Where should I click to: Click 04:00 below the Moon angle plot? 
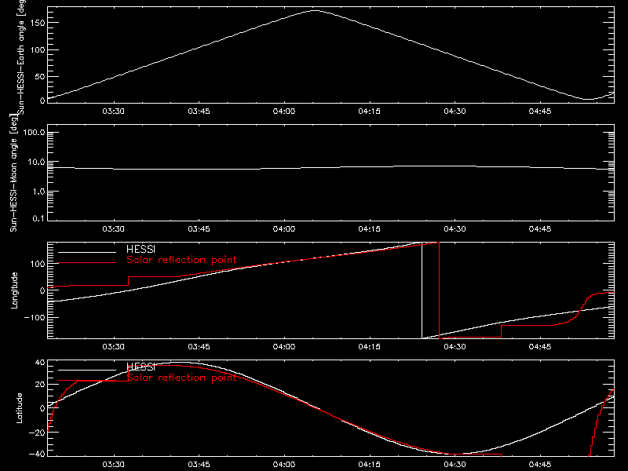pyautogui.click(x=284, y=229)
